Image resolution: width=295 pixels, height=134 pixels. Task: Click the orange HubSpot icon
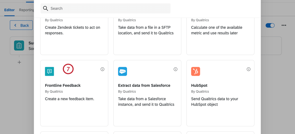pyautogui.click(x=195, y=71)
